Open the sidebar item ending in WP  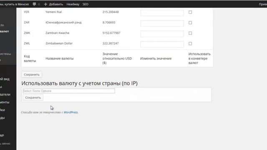(x=2, y=135)
